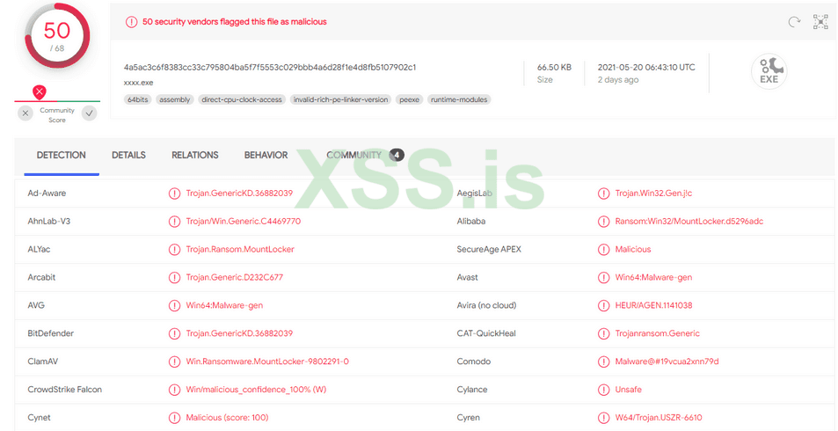The image size is (838, 431).
Task: Click the reanalyze refresh icon
Action: click(x=794, y=22)
